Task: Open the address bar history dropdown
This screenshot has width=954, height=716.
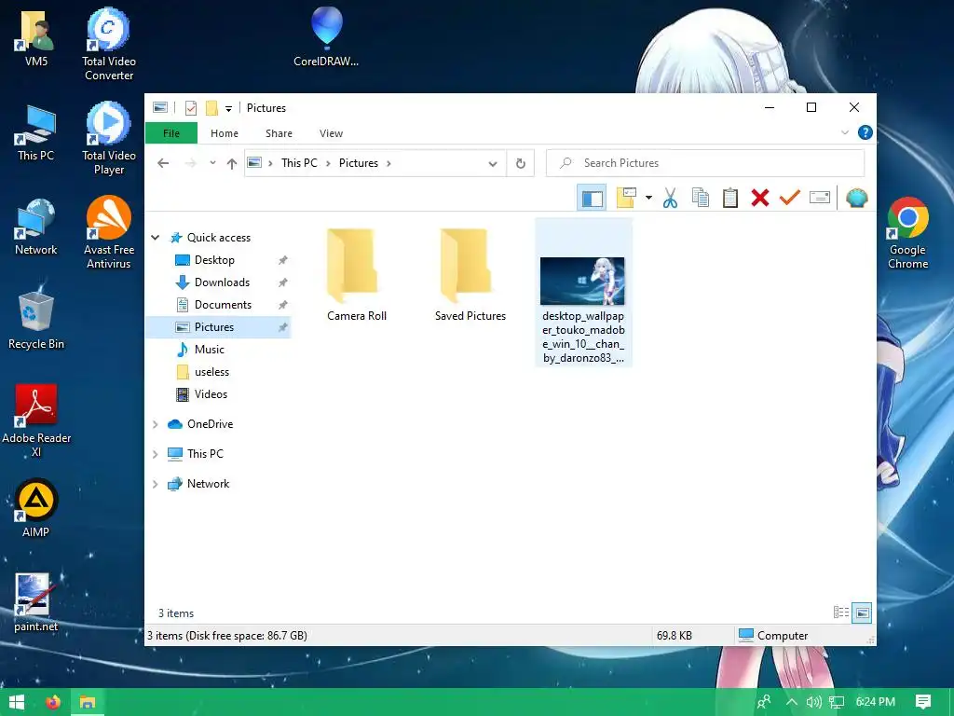Action: click(493, 163)
